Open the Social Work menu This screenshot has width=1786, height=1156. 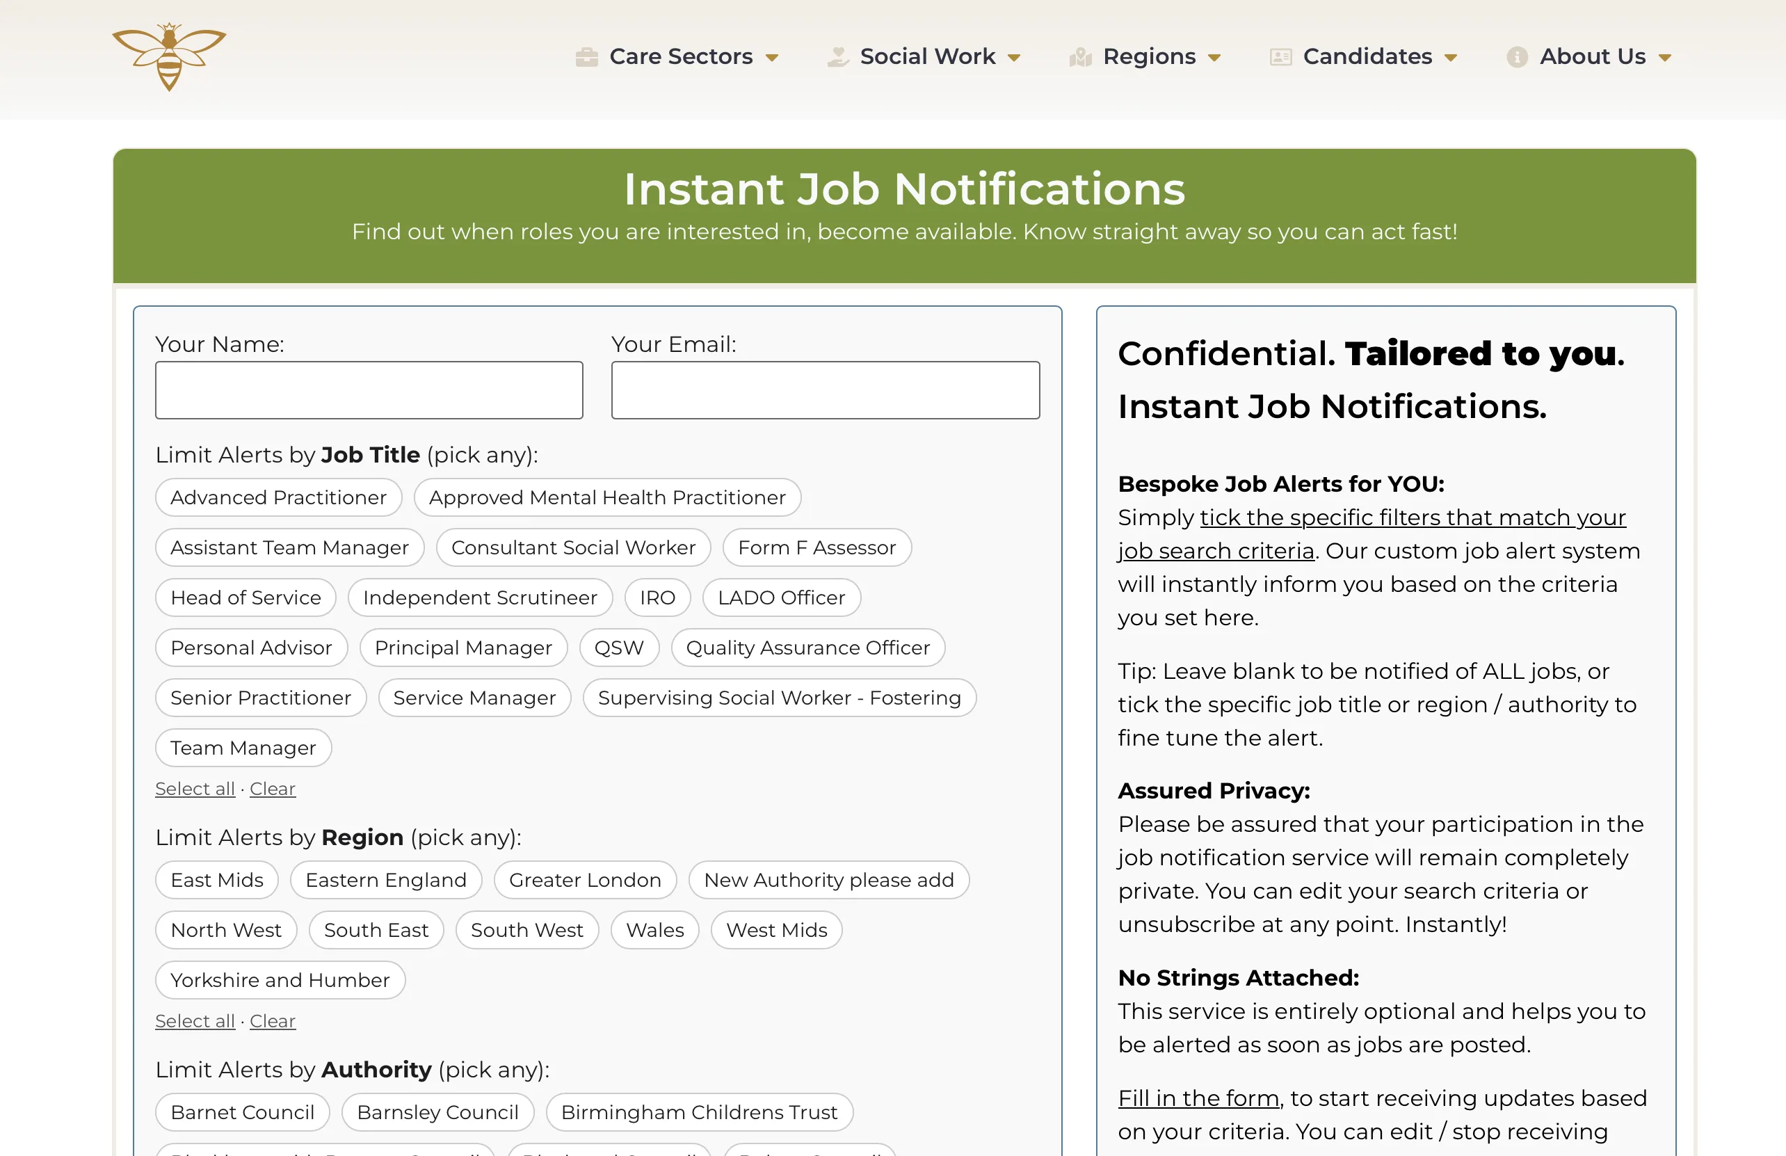point(928,56)
